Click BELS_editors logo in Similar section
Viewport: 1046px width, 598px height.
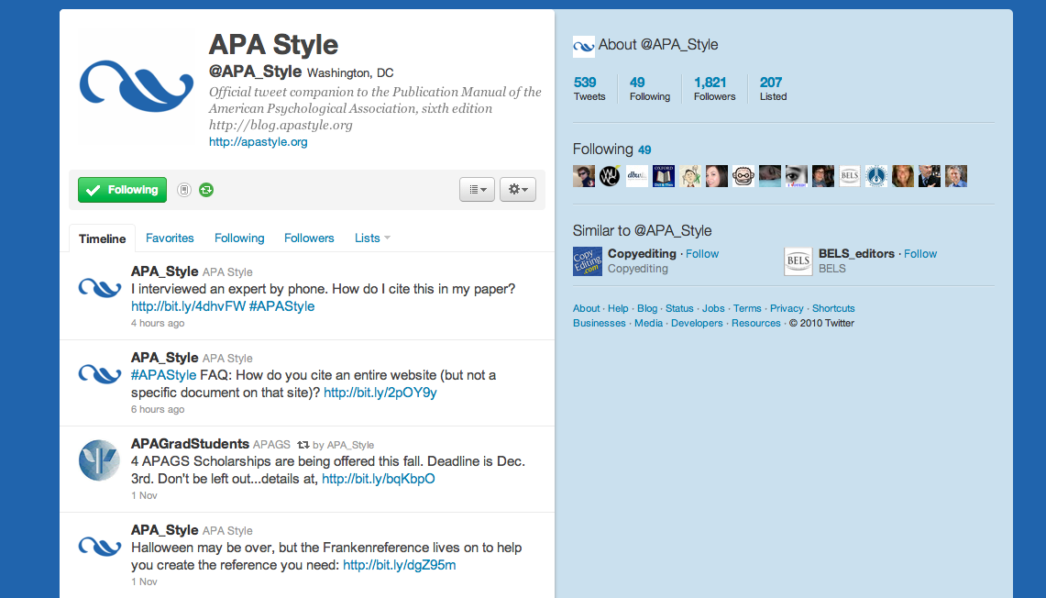(798, 261)
